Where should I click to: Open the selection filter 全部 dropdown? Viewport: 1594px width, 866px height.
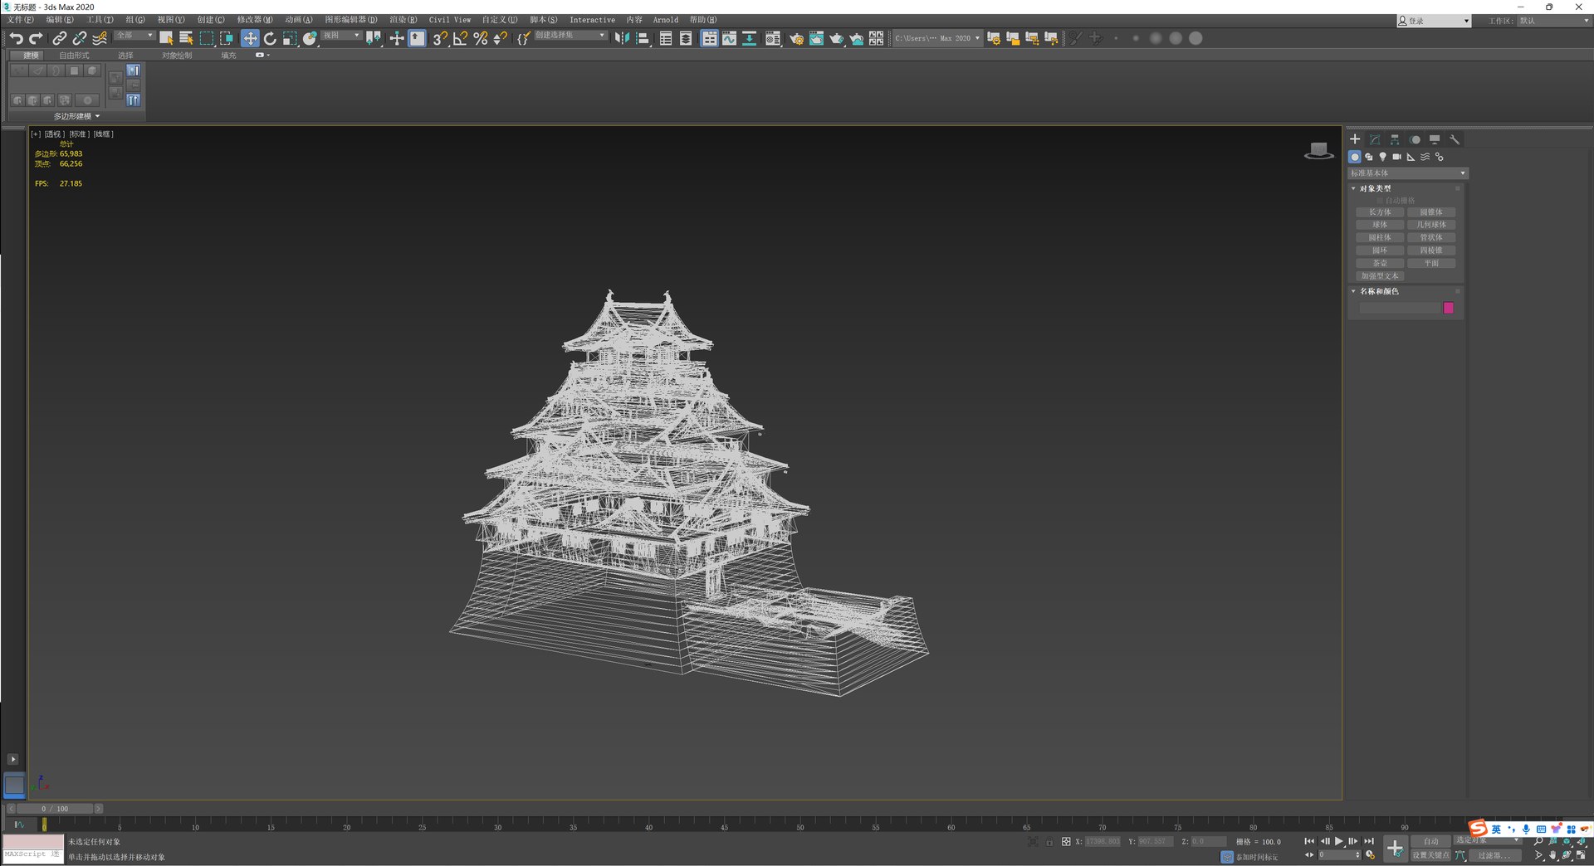134,36
